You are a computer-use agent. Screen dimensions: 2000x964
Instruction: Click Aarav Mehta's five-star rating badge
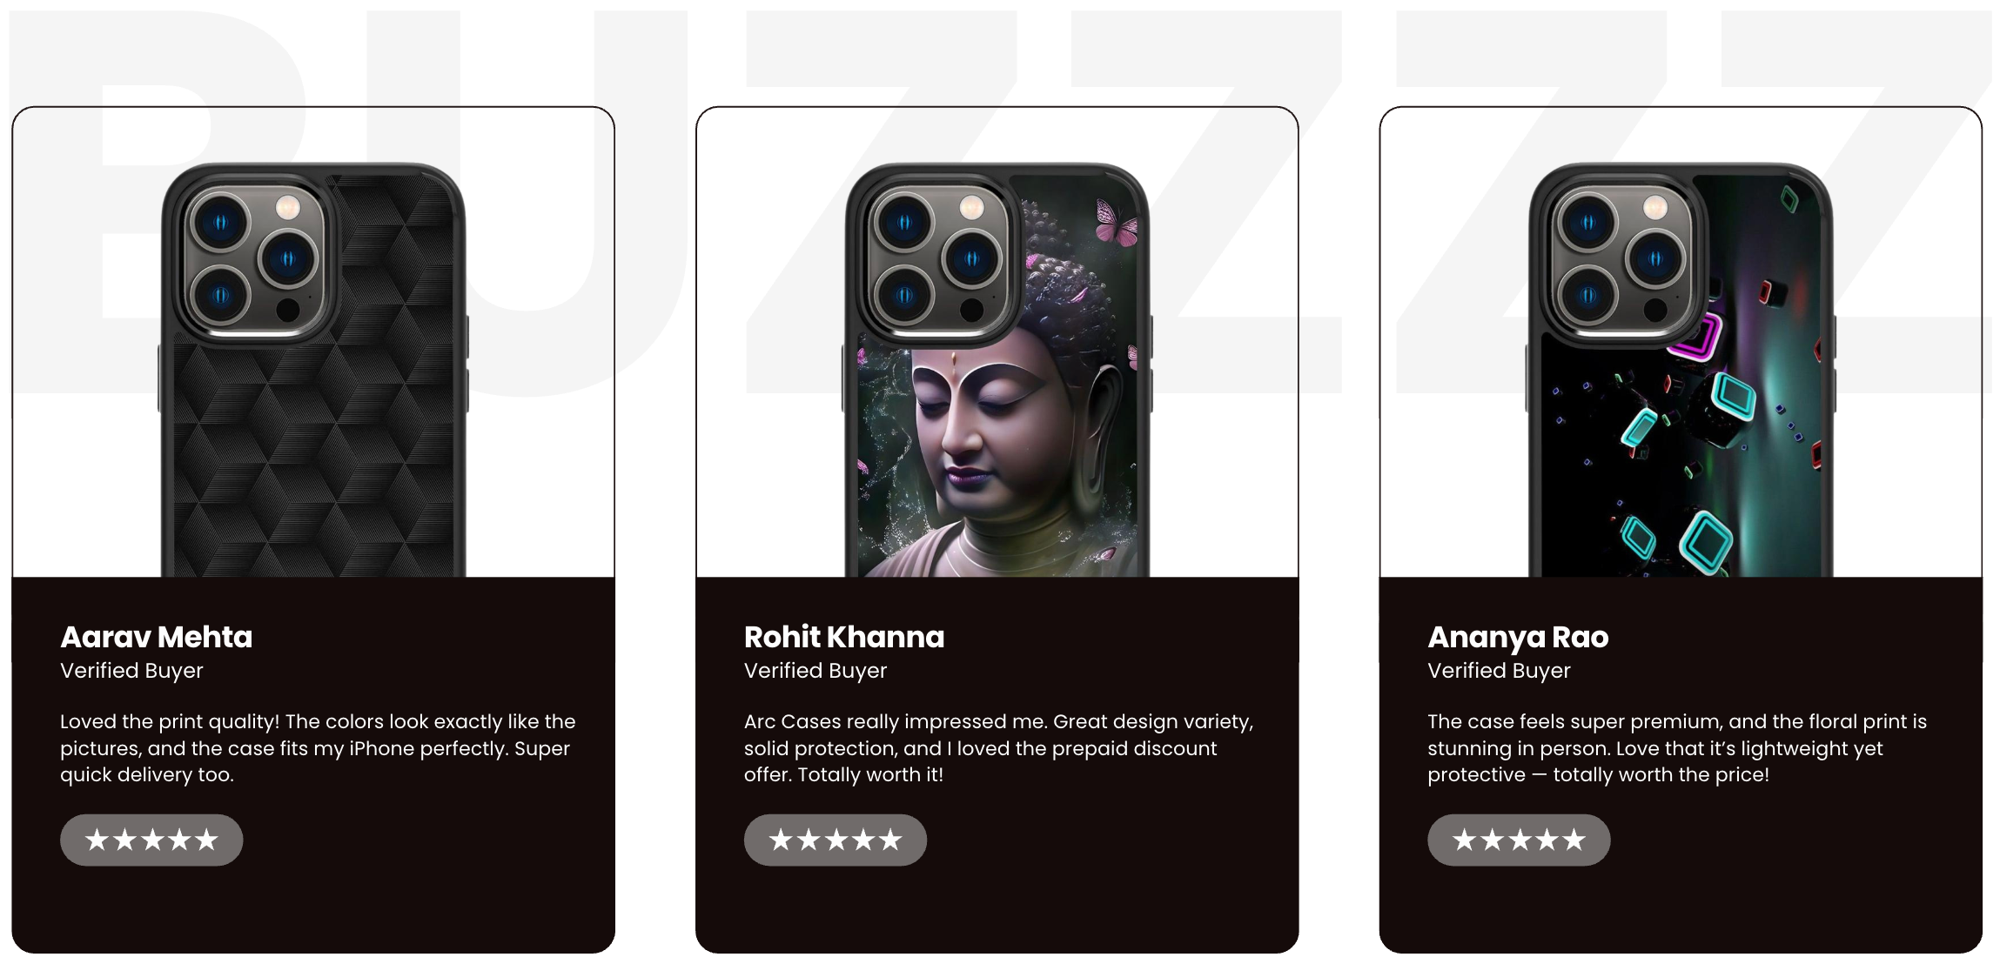[x=151, y=840]
